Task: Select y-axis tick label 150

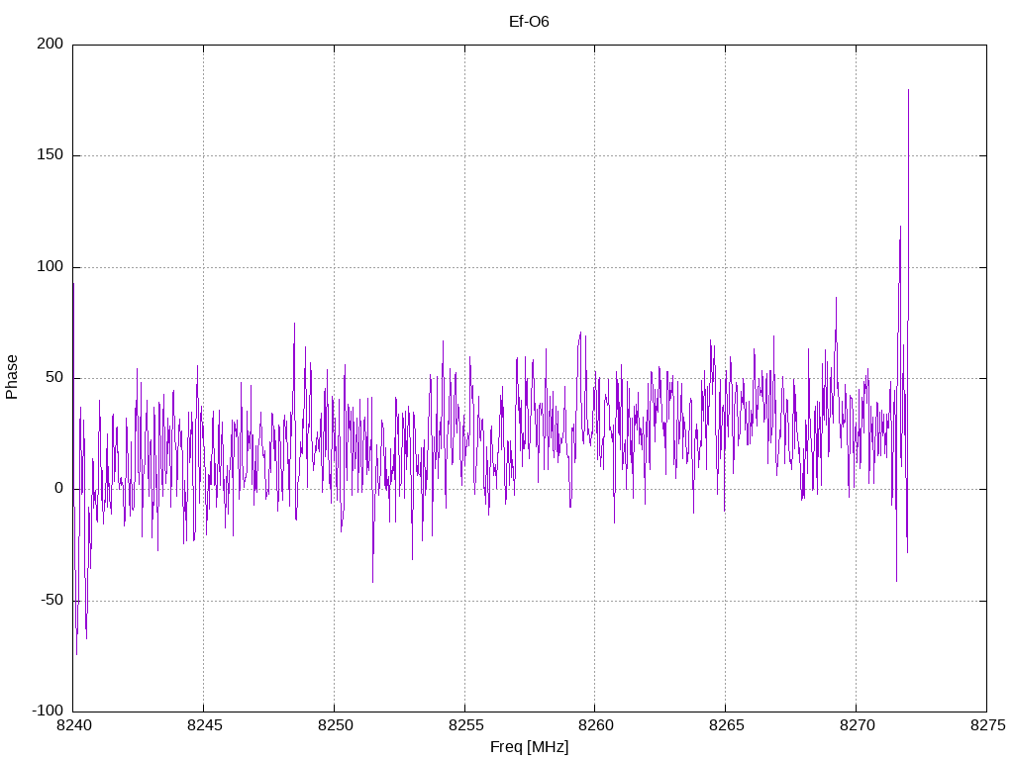Action: [x=51, y=155]
